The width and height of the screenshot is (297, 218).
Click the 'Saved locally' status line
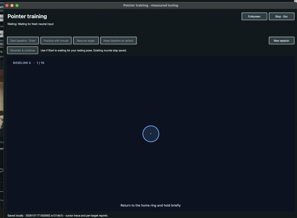click(x=57, y=216)
